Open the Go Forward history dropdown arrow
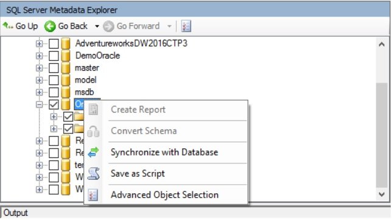This screenshot has width=392, height=220. tap(169, 26)
